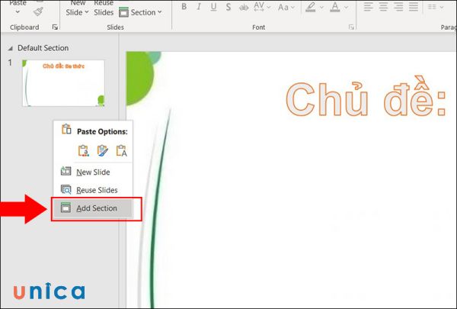Select New Slide in context menu
This screenshot has width=457, height=309.
pos(93,172)
